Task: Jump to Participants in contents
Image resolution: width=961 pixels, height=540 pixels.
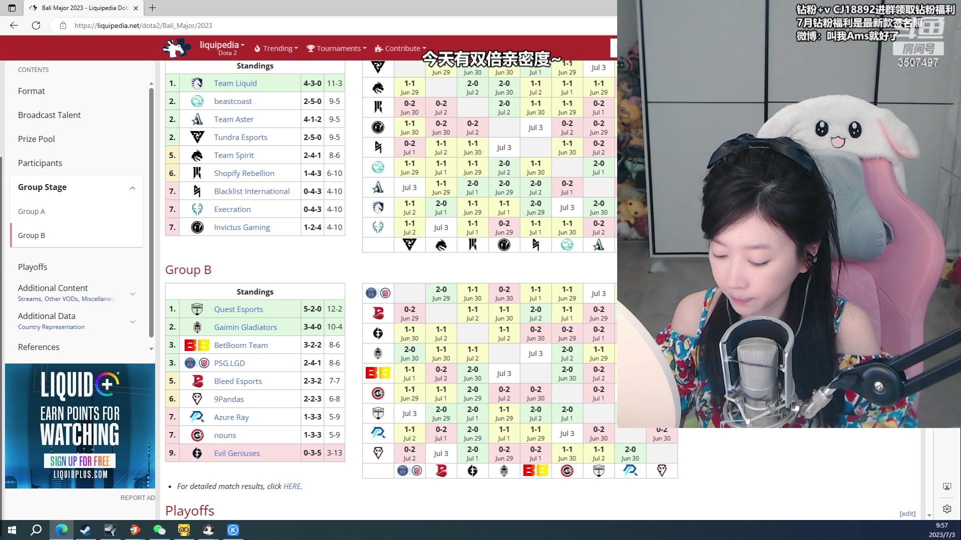Action: [x=40, y=163]
